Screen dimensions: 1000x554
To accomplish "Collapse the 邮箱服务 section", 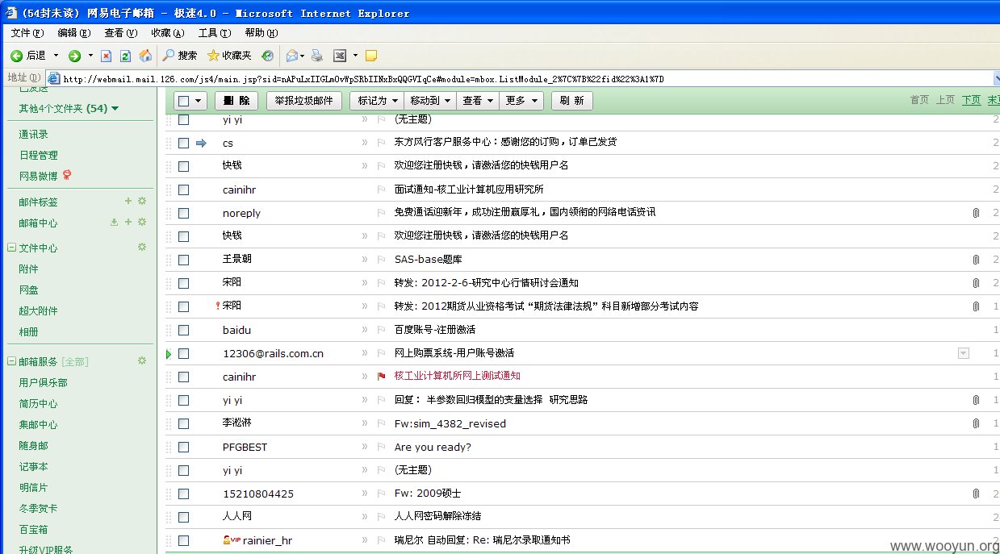I will 11,361.
